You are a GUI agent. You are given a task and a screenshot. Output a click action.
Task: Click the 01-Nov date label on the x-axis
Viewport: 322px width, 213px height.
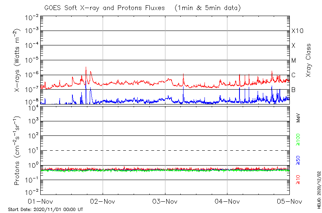41,201
